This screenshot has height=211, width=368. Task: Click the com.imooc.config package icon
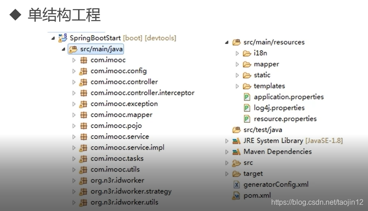83,71
